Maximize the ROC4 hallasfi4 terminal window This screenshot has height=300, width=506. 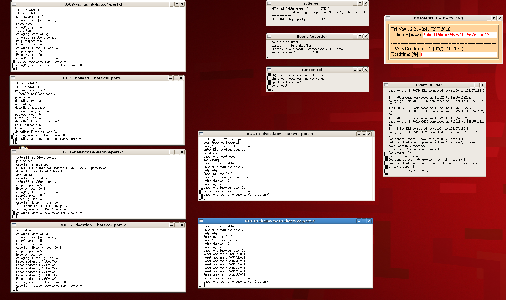pyautogui.click(x=176, y=78)
